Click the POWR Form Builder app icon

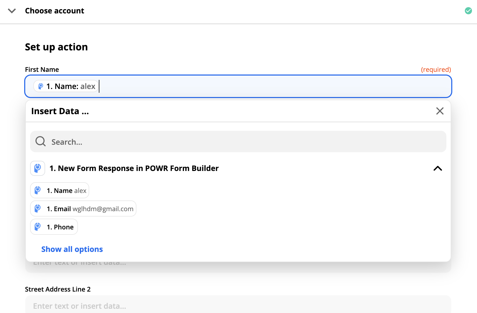(x=38, y=168)
